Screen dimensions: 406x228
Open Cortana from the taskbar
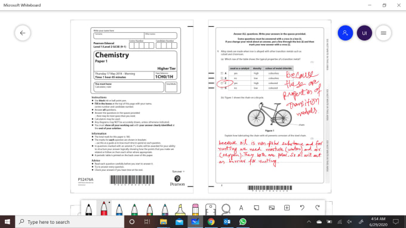coord(132,222)
